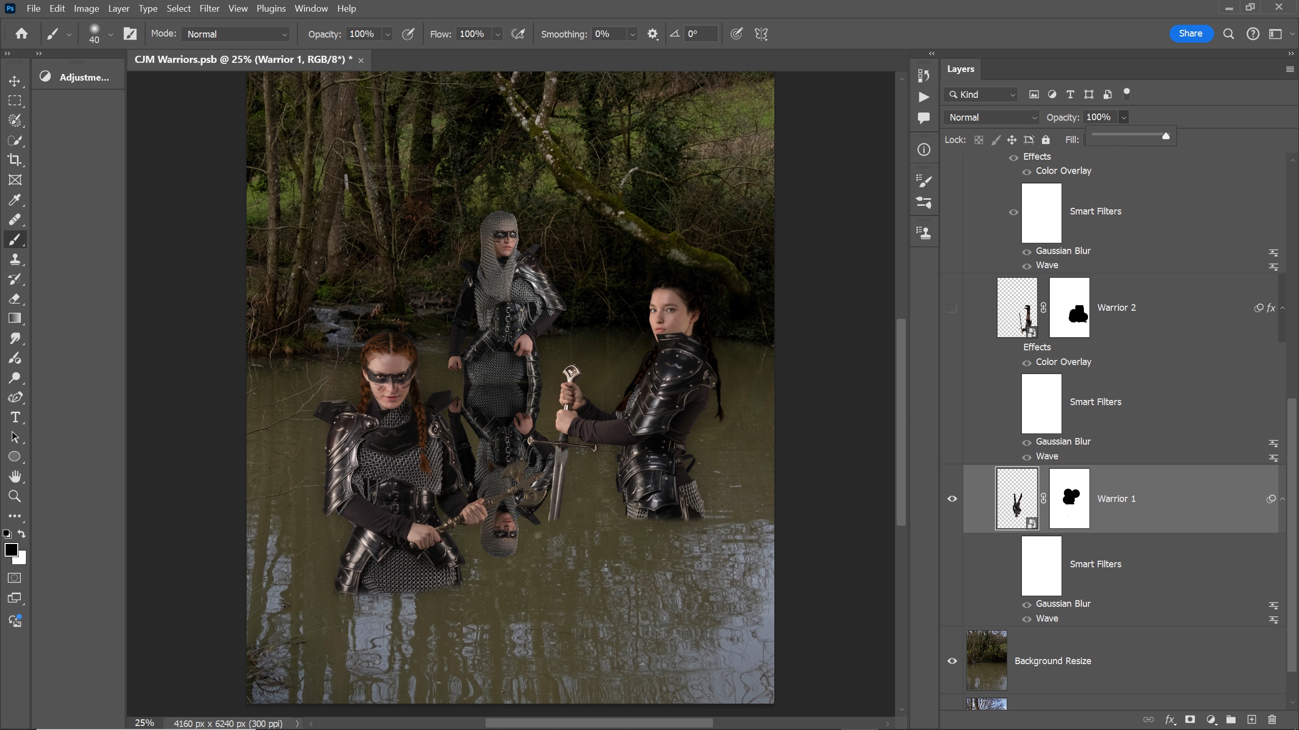The image size is (1299, 730).
Task: Select the Eraser tool
Action: pos(15,299)
